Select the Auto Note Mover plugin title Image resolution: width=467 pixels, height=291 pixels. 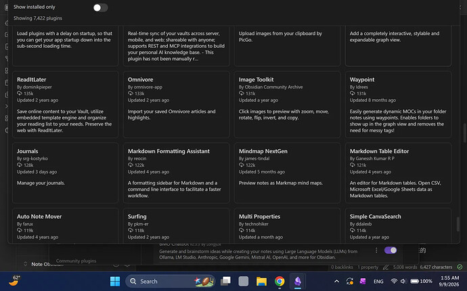coord(39,216)
